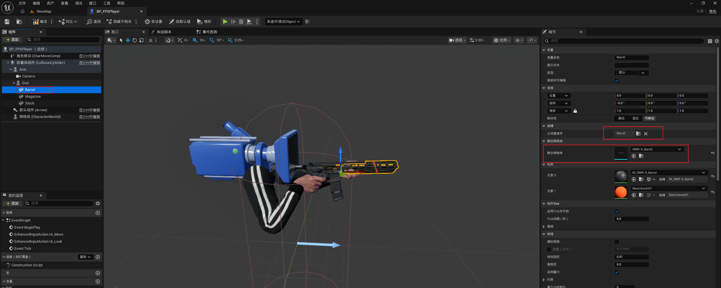Switch to the 事件图表 tab
The image size is (721, 288).
tap(207, 32)
